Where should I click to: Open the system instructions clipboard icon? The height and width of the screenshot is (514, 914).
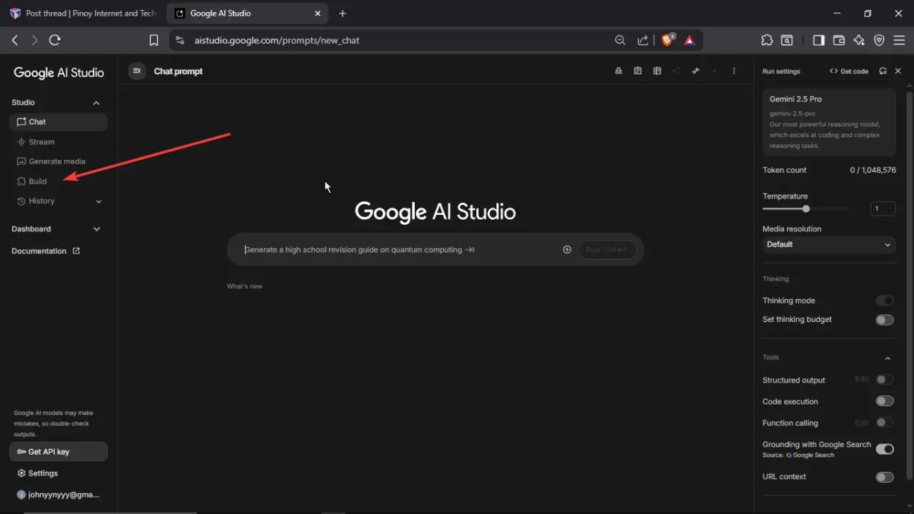[638, 71]
